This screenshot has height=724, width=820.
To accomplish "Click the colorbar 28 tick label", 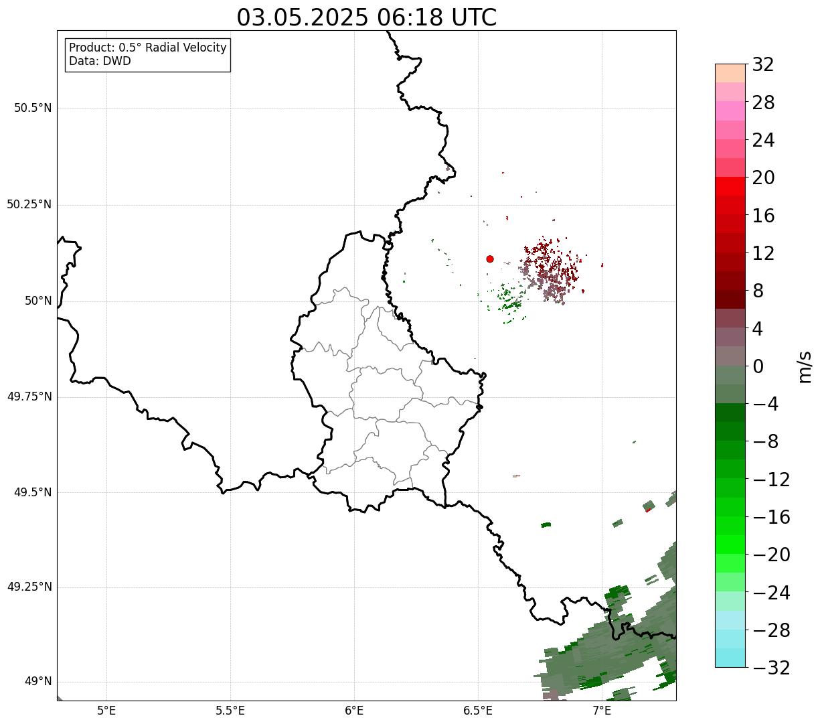I will coord(763,103).
